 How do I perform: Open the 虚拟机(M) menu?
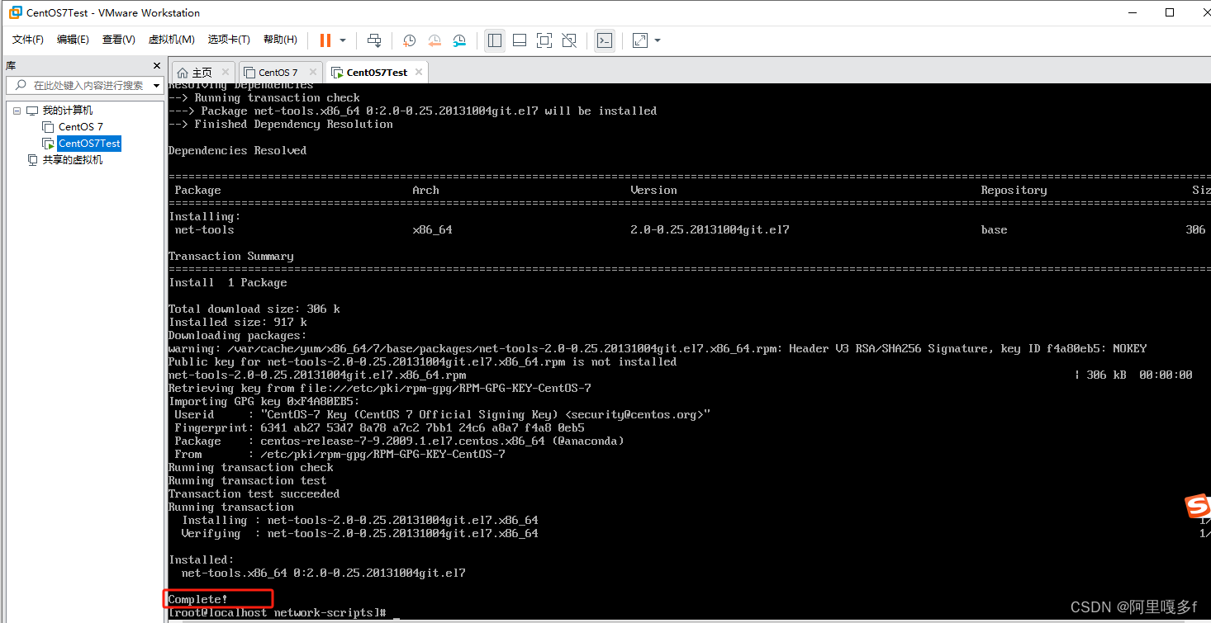point(171,39)
